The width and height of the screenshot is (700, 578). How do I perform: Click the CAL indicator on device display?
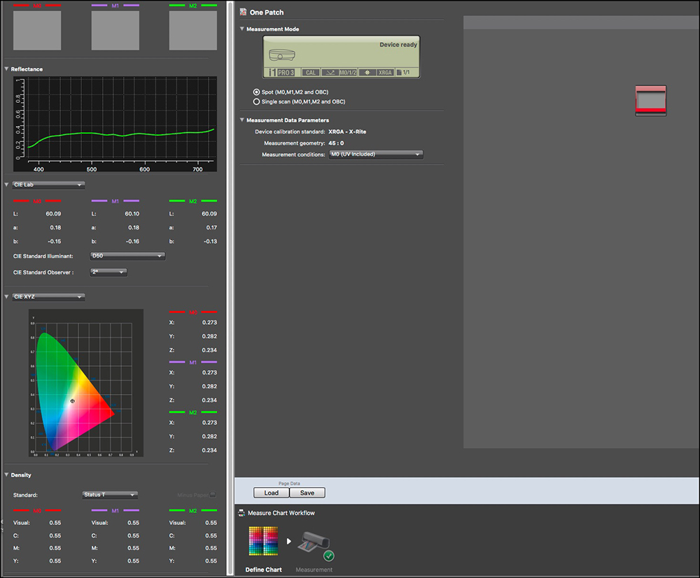pos(310,72)
